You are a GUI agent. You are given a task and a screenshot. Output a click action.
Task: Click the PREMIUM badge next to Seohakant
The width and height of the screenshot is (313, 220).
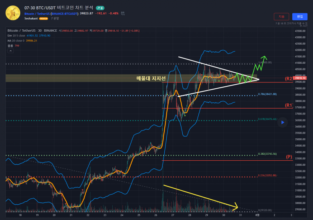point(43,18)
